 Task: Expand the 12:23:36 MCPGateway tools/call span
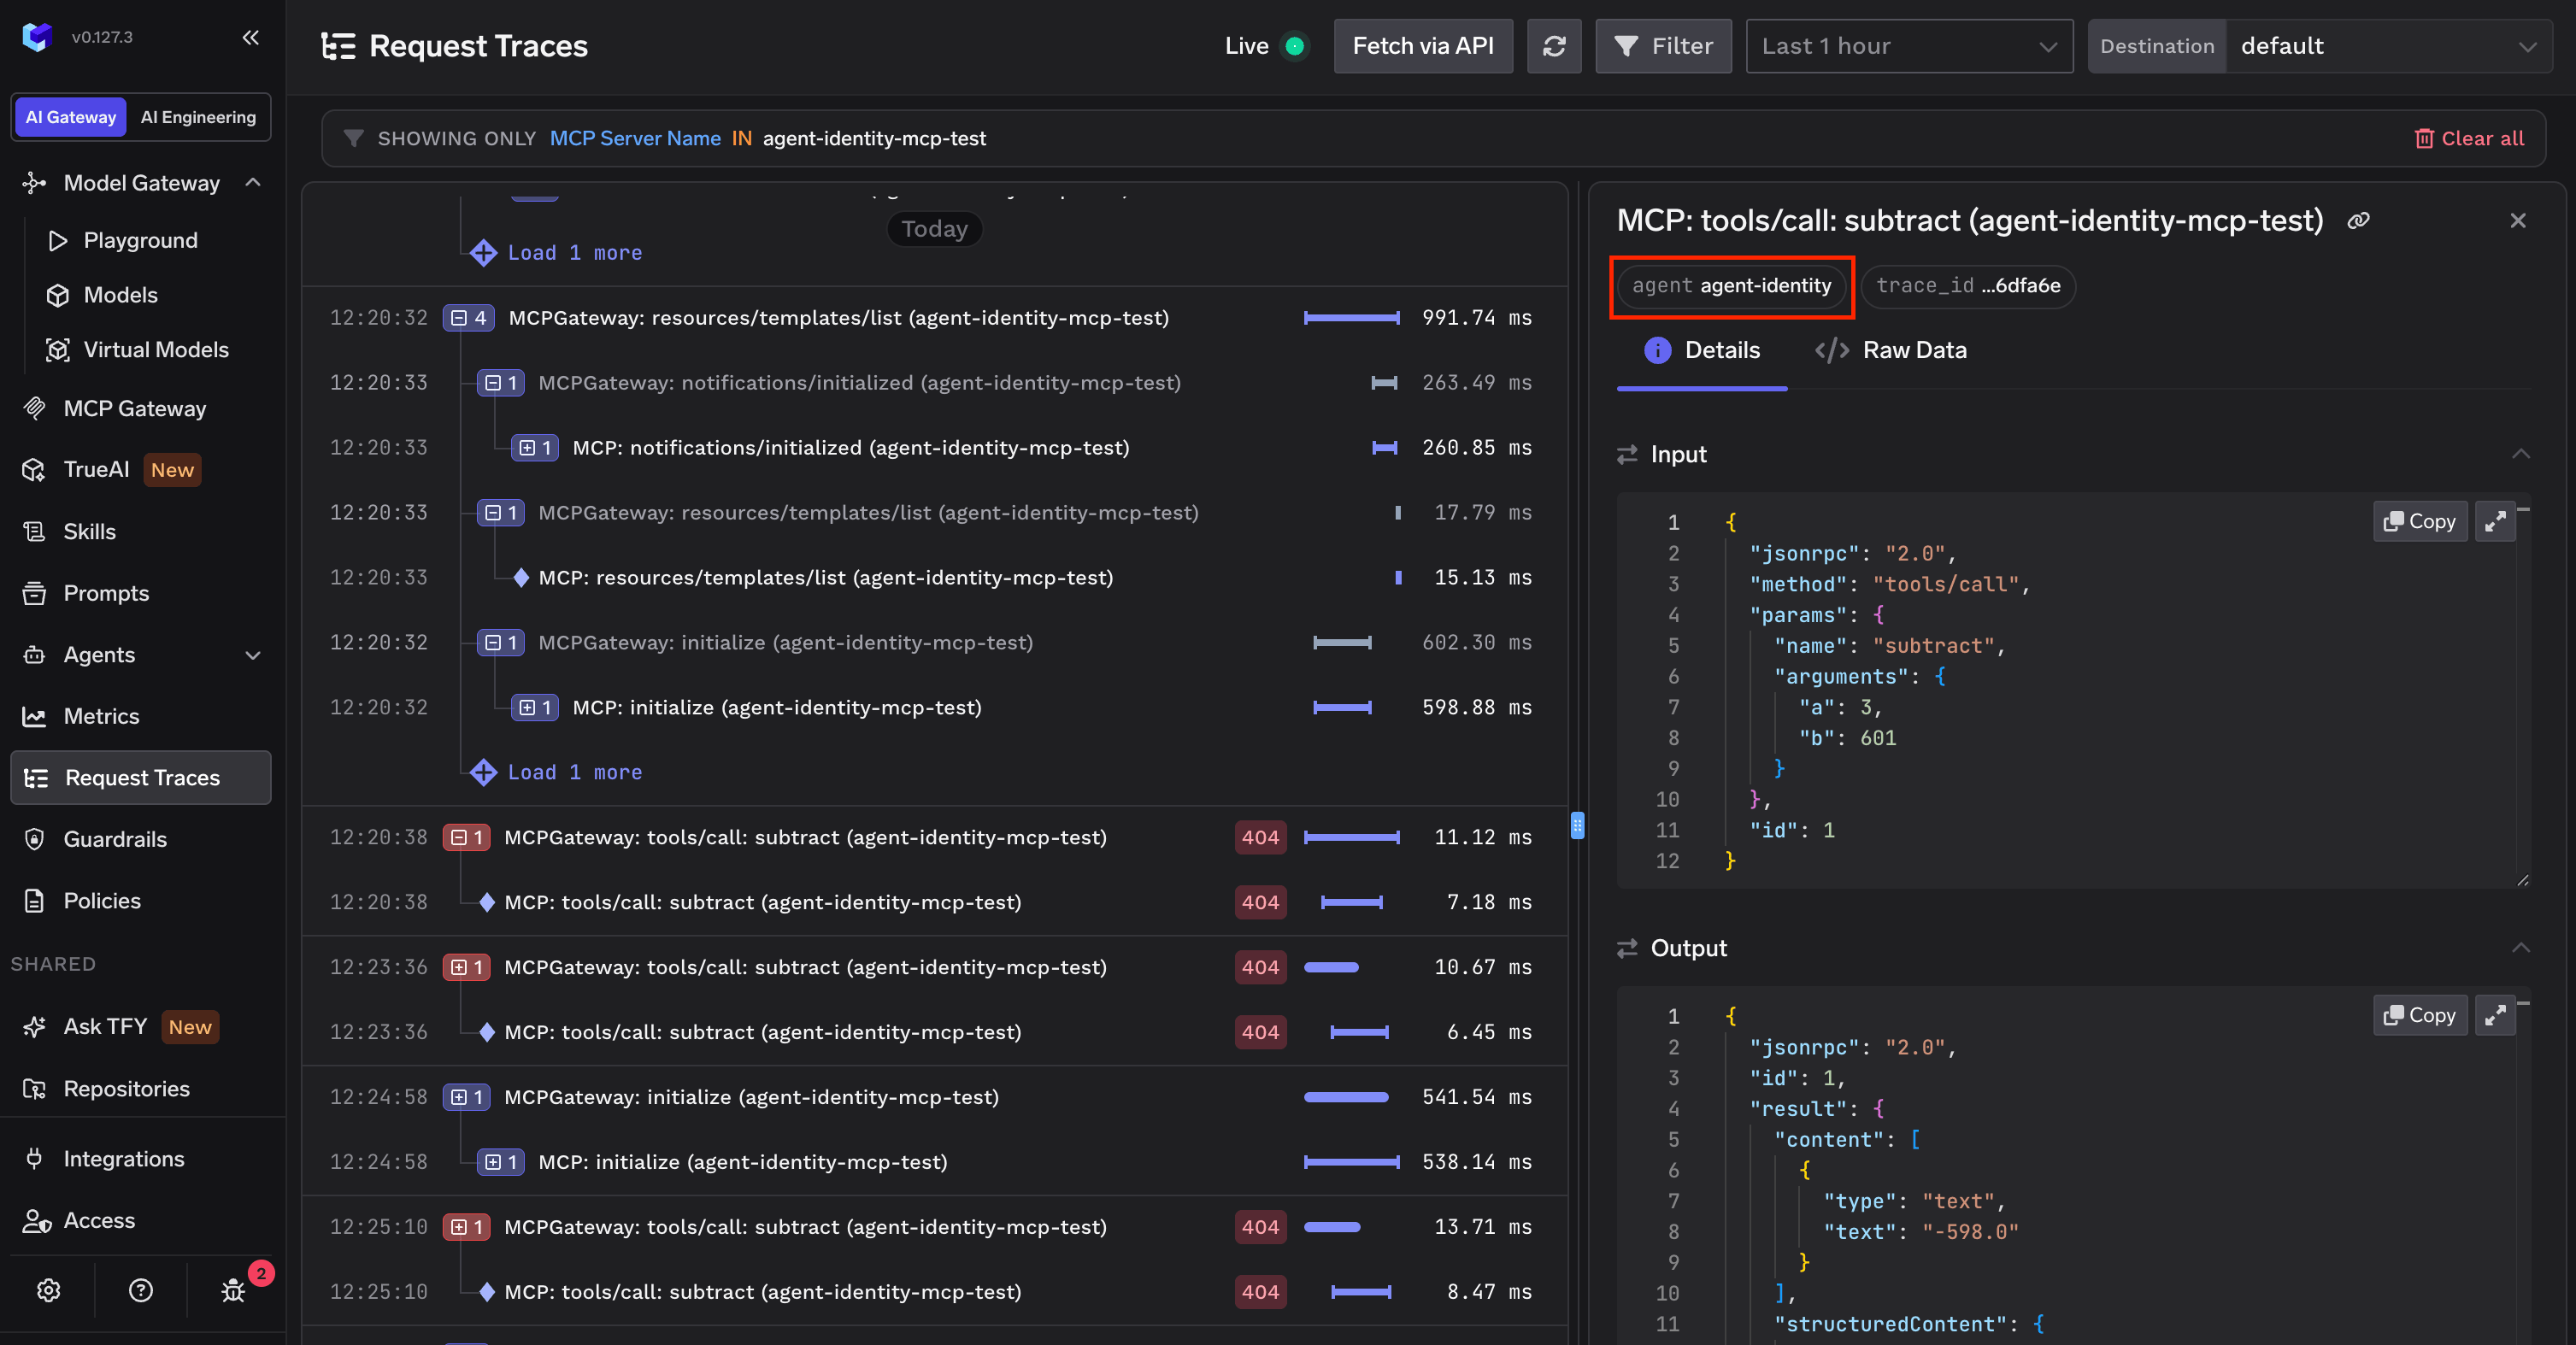pos(466,967)
